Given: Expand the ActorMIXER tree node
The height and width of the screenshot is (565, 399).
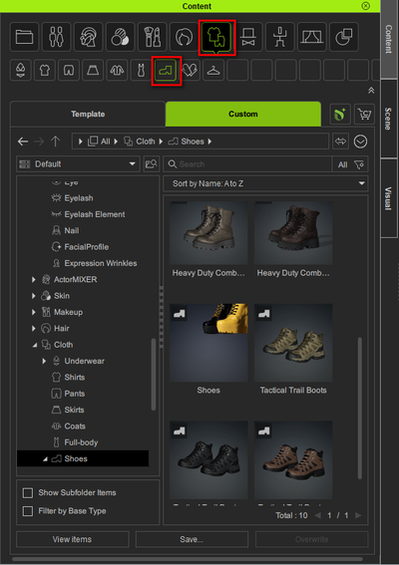Looking at the screenshot, I should [33, 280].
